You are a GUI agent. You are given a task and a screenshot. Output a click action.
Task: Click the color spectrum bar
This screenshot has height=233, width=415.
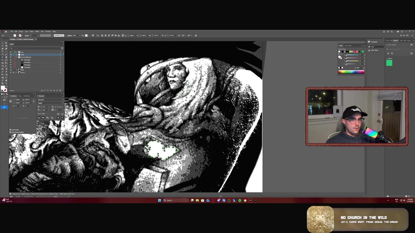(x=351, y=72)
